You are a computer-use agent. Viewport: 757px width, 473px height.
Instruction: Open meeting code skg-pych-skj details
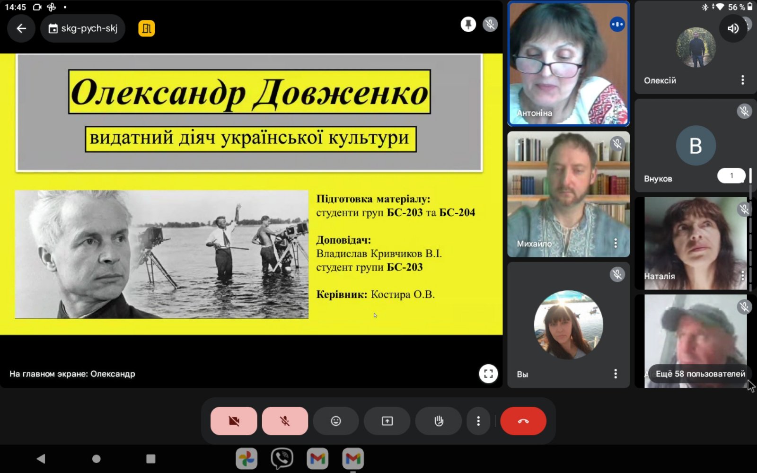pyautogui.click(x=83, y=28)
